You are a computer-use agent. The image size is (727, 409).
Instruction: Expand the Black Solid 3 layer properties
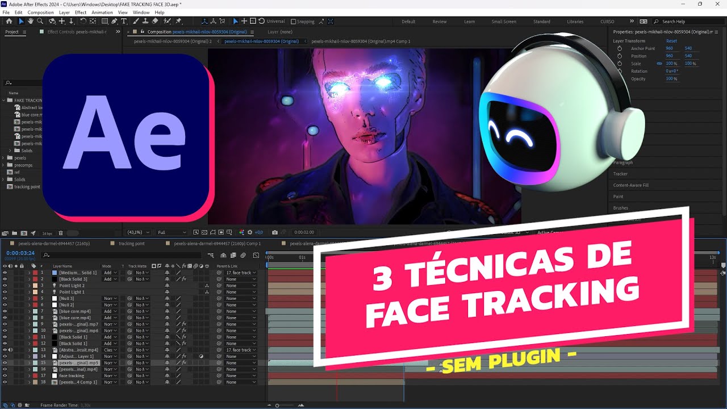click(29, 279)
